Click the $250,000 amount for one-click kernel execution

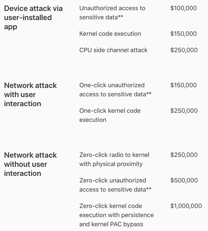tap(184, 111)
